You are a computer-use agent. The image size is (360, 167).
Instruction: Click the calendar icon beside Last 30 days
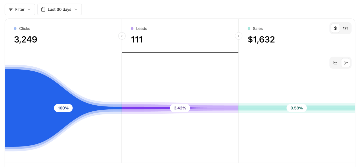tap(43, 10)
